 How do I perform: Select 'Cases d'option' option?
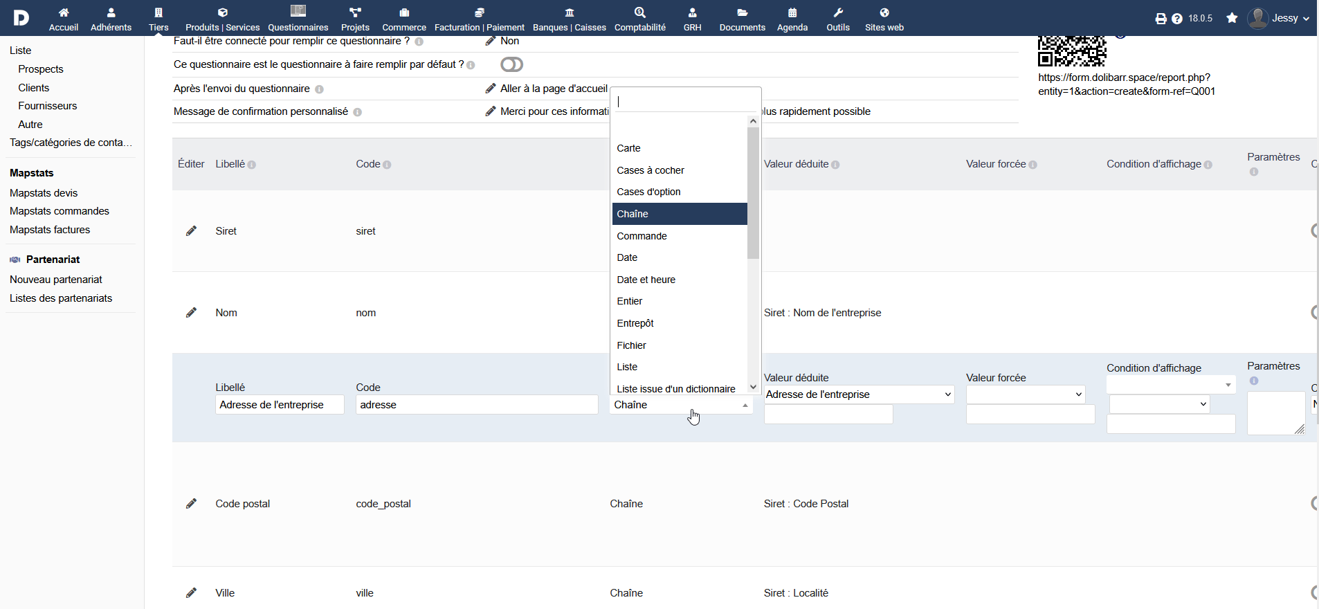680,192
